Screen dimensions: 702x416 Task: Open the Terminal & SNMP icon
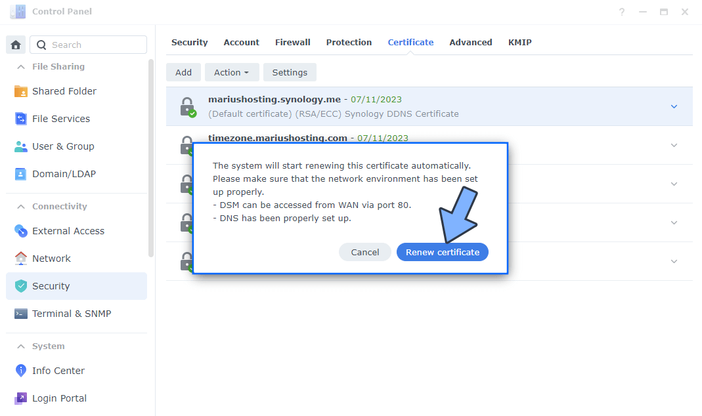click(20, 314)
